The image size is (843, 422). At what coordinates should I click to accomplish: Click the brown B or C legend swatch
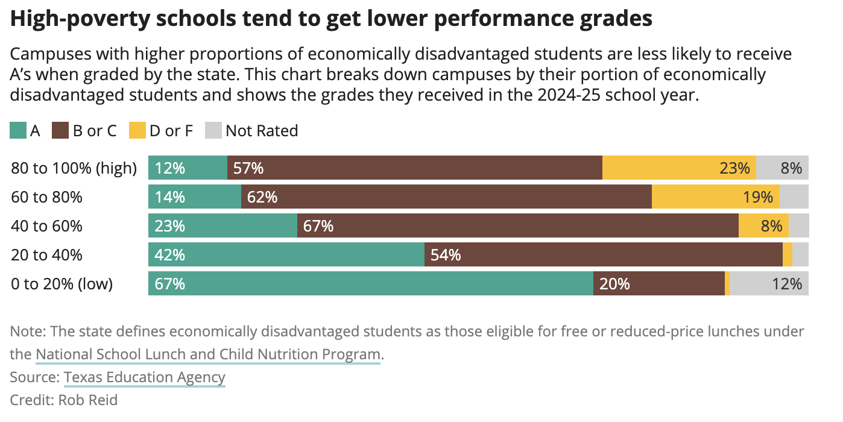click(61, 131)
